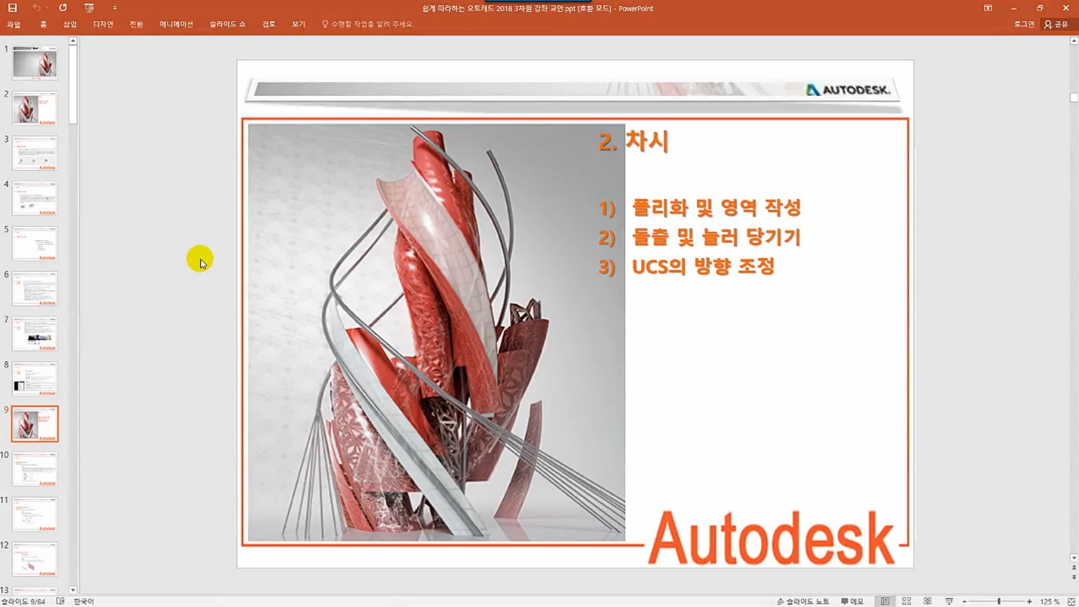Viewport: 1079px width, 607px height.
Task: Select Normal view in the status bar
Action: pyautogui.click(x=885, y=601)
